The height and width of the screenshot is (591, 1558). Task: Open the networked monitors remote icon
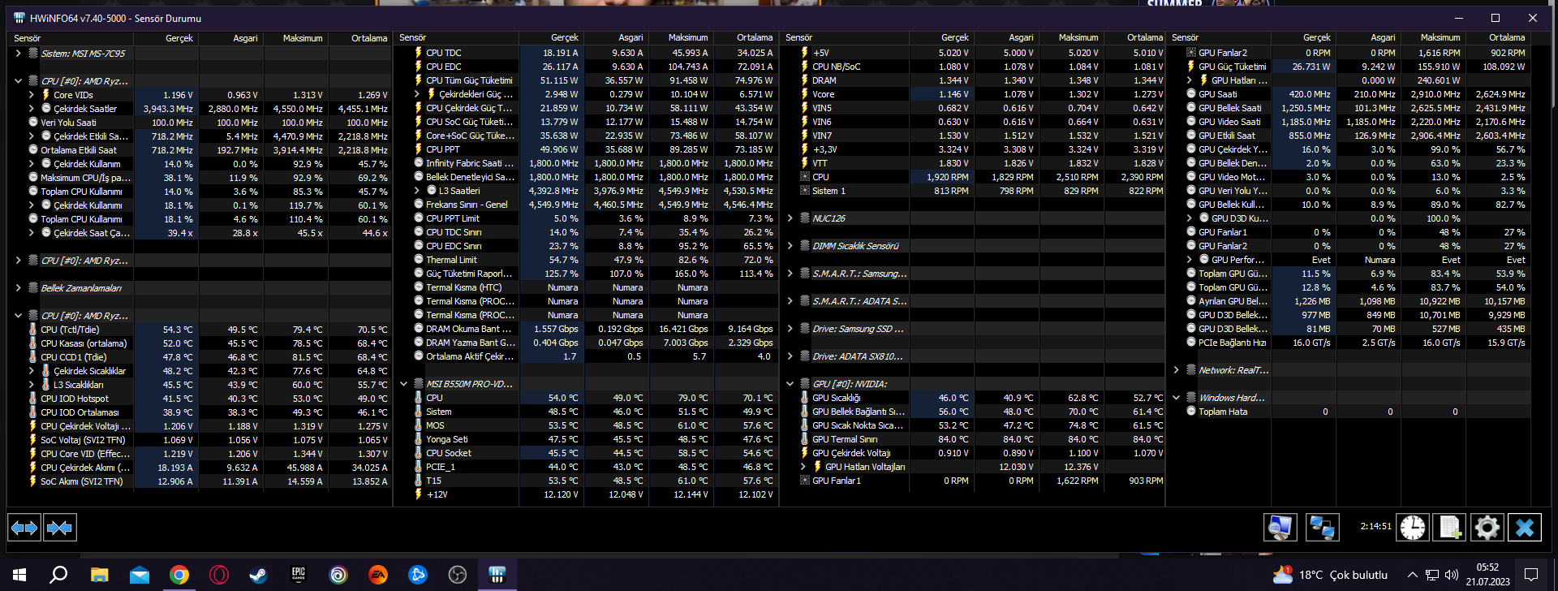click(x=1322, y=528)
